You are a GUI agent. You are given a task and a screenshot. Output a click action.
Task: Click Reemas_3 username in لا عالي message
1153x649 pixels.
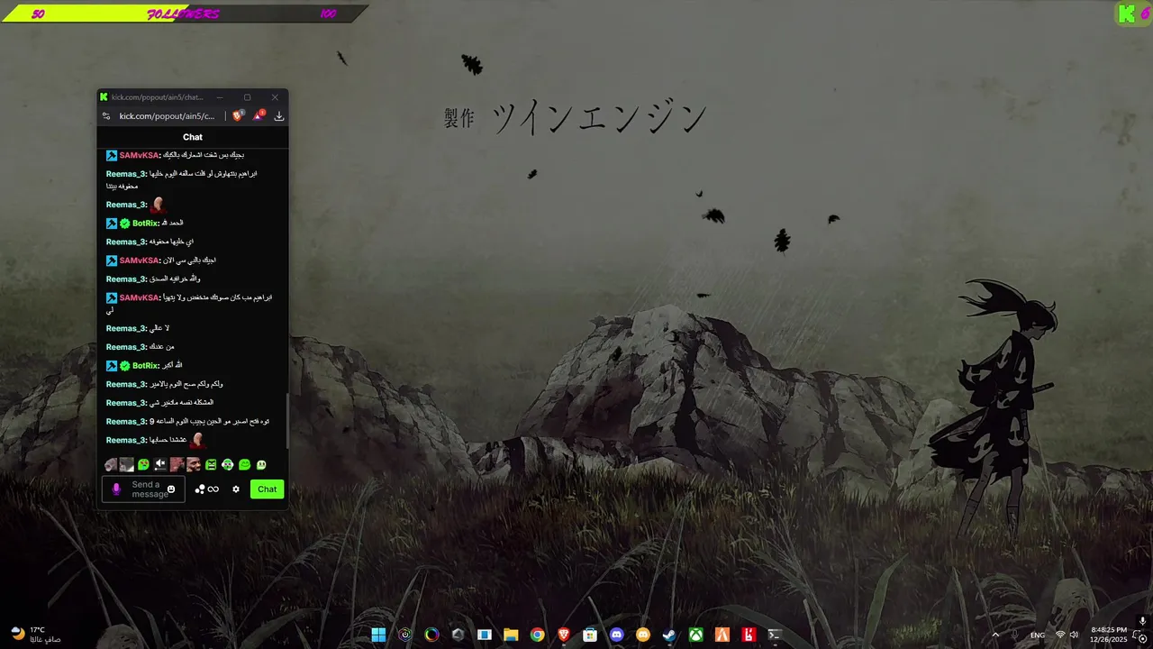pyautogui.click(x=125, y=328)
